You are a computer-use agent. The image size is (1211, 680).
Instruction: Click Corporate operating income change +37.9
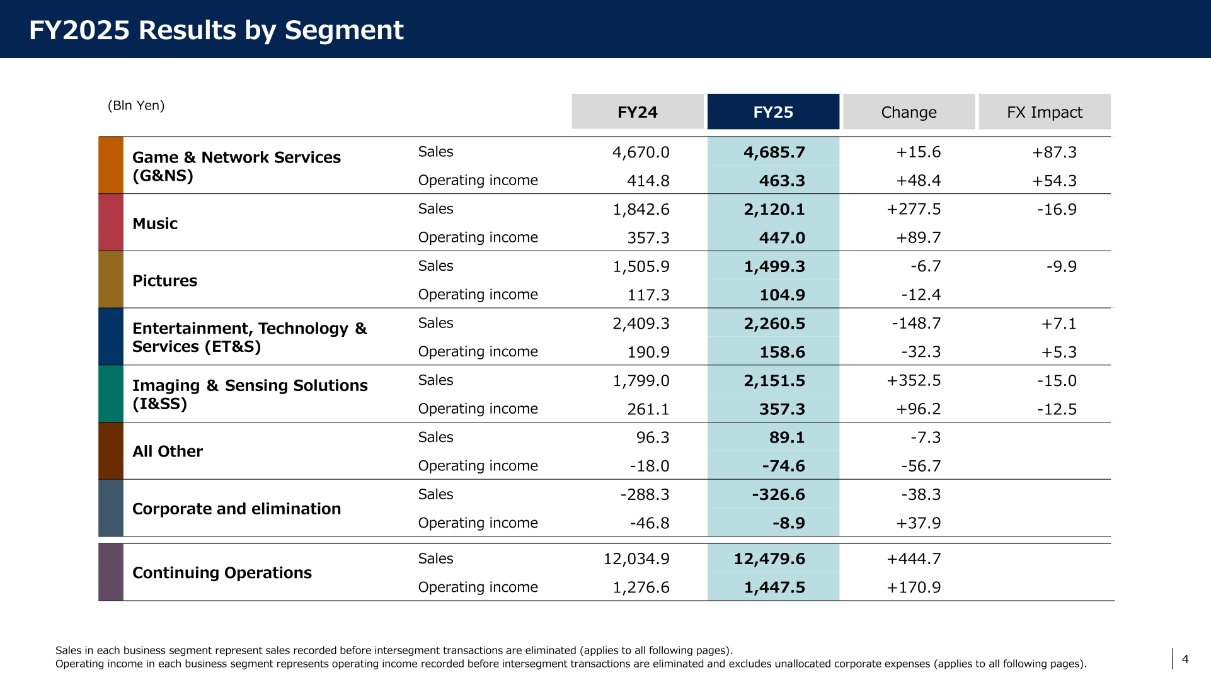tap(919, 523)
